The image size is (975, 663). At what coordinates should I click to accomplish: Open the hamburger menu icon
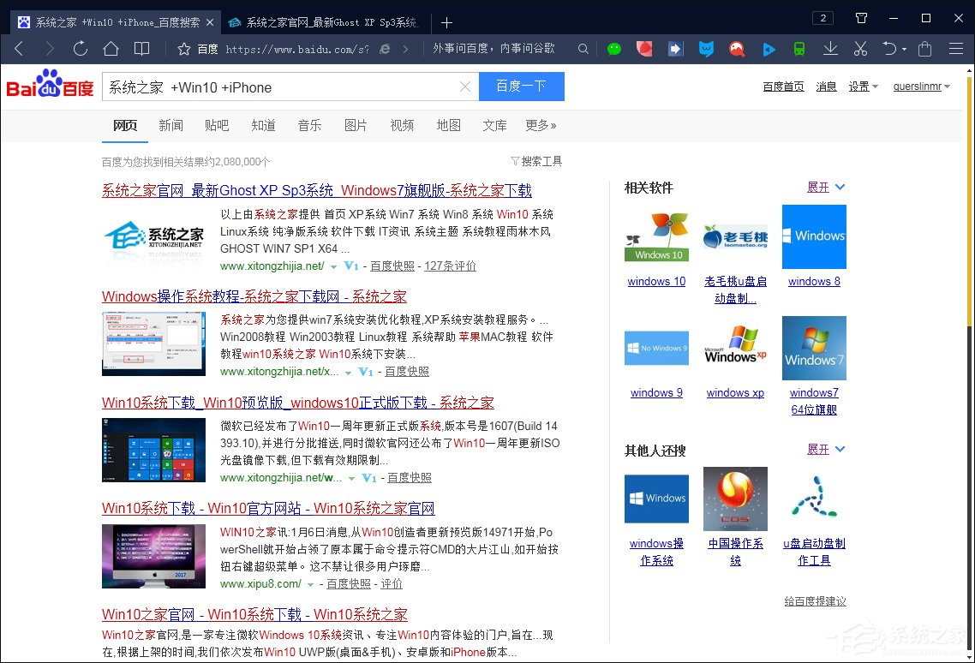click(957, 49)
